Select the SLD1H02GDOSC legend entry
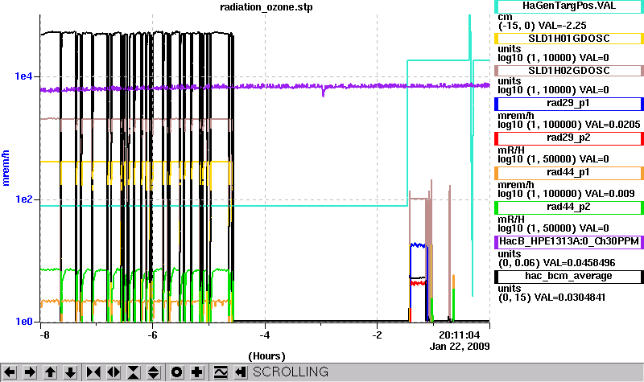 [569, 71]
